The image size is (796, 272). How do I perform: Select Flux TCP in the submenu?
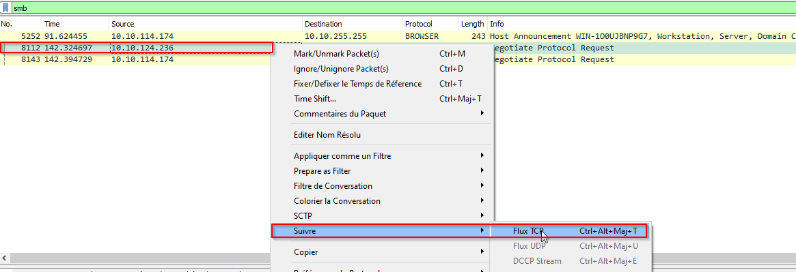pyautogui.click(x=570, y=231)
